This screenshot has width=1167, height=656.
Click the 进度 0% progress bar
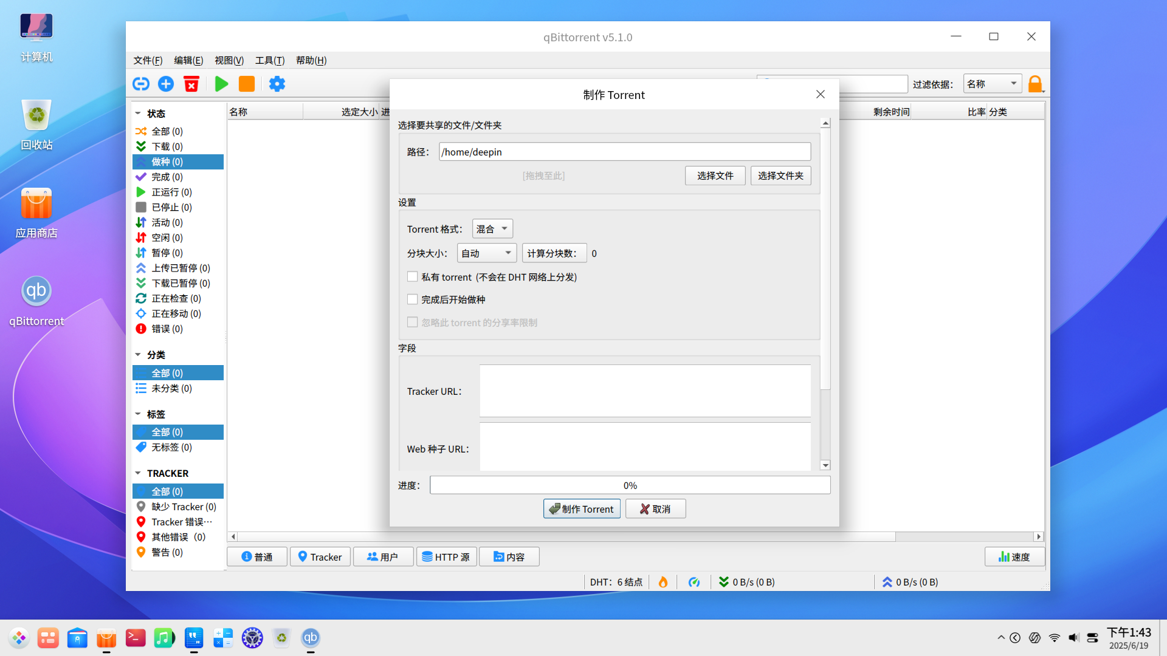click(630, 485)
